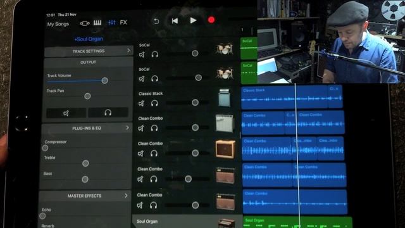Viewport: 405px width, 228px height.
Task: Expand the Track Settings section
Action: click(x=89, y=51)
